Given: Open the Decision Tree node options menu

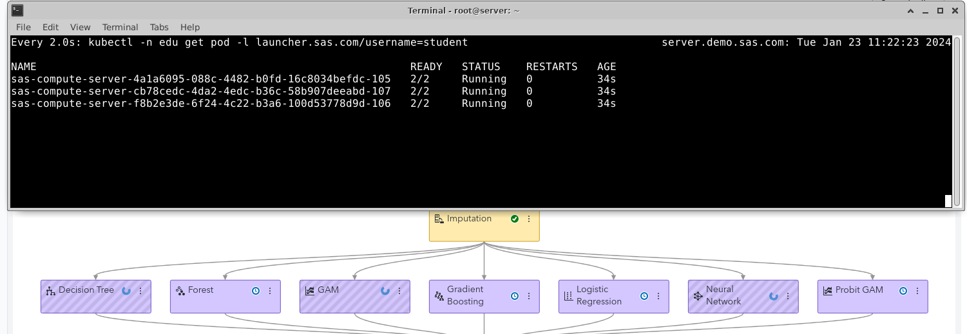Looking at the screenshot, I should pos(140,291).
